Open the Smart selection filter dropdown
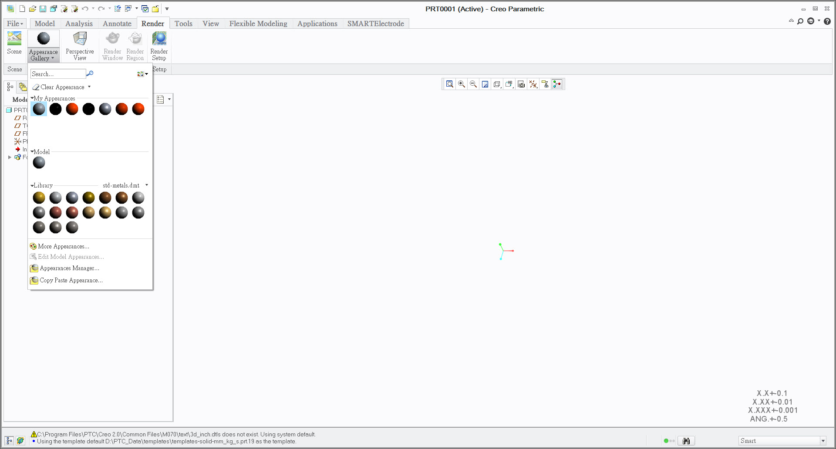Screen dimensions: 836x449 point(823,441)
